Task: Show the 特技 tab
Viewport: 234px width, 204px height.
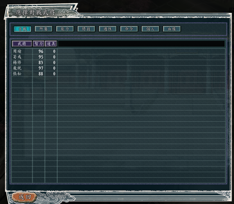Action: point(86,29)
